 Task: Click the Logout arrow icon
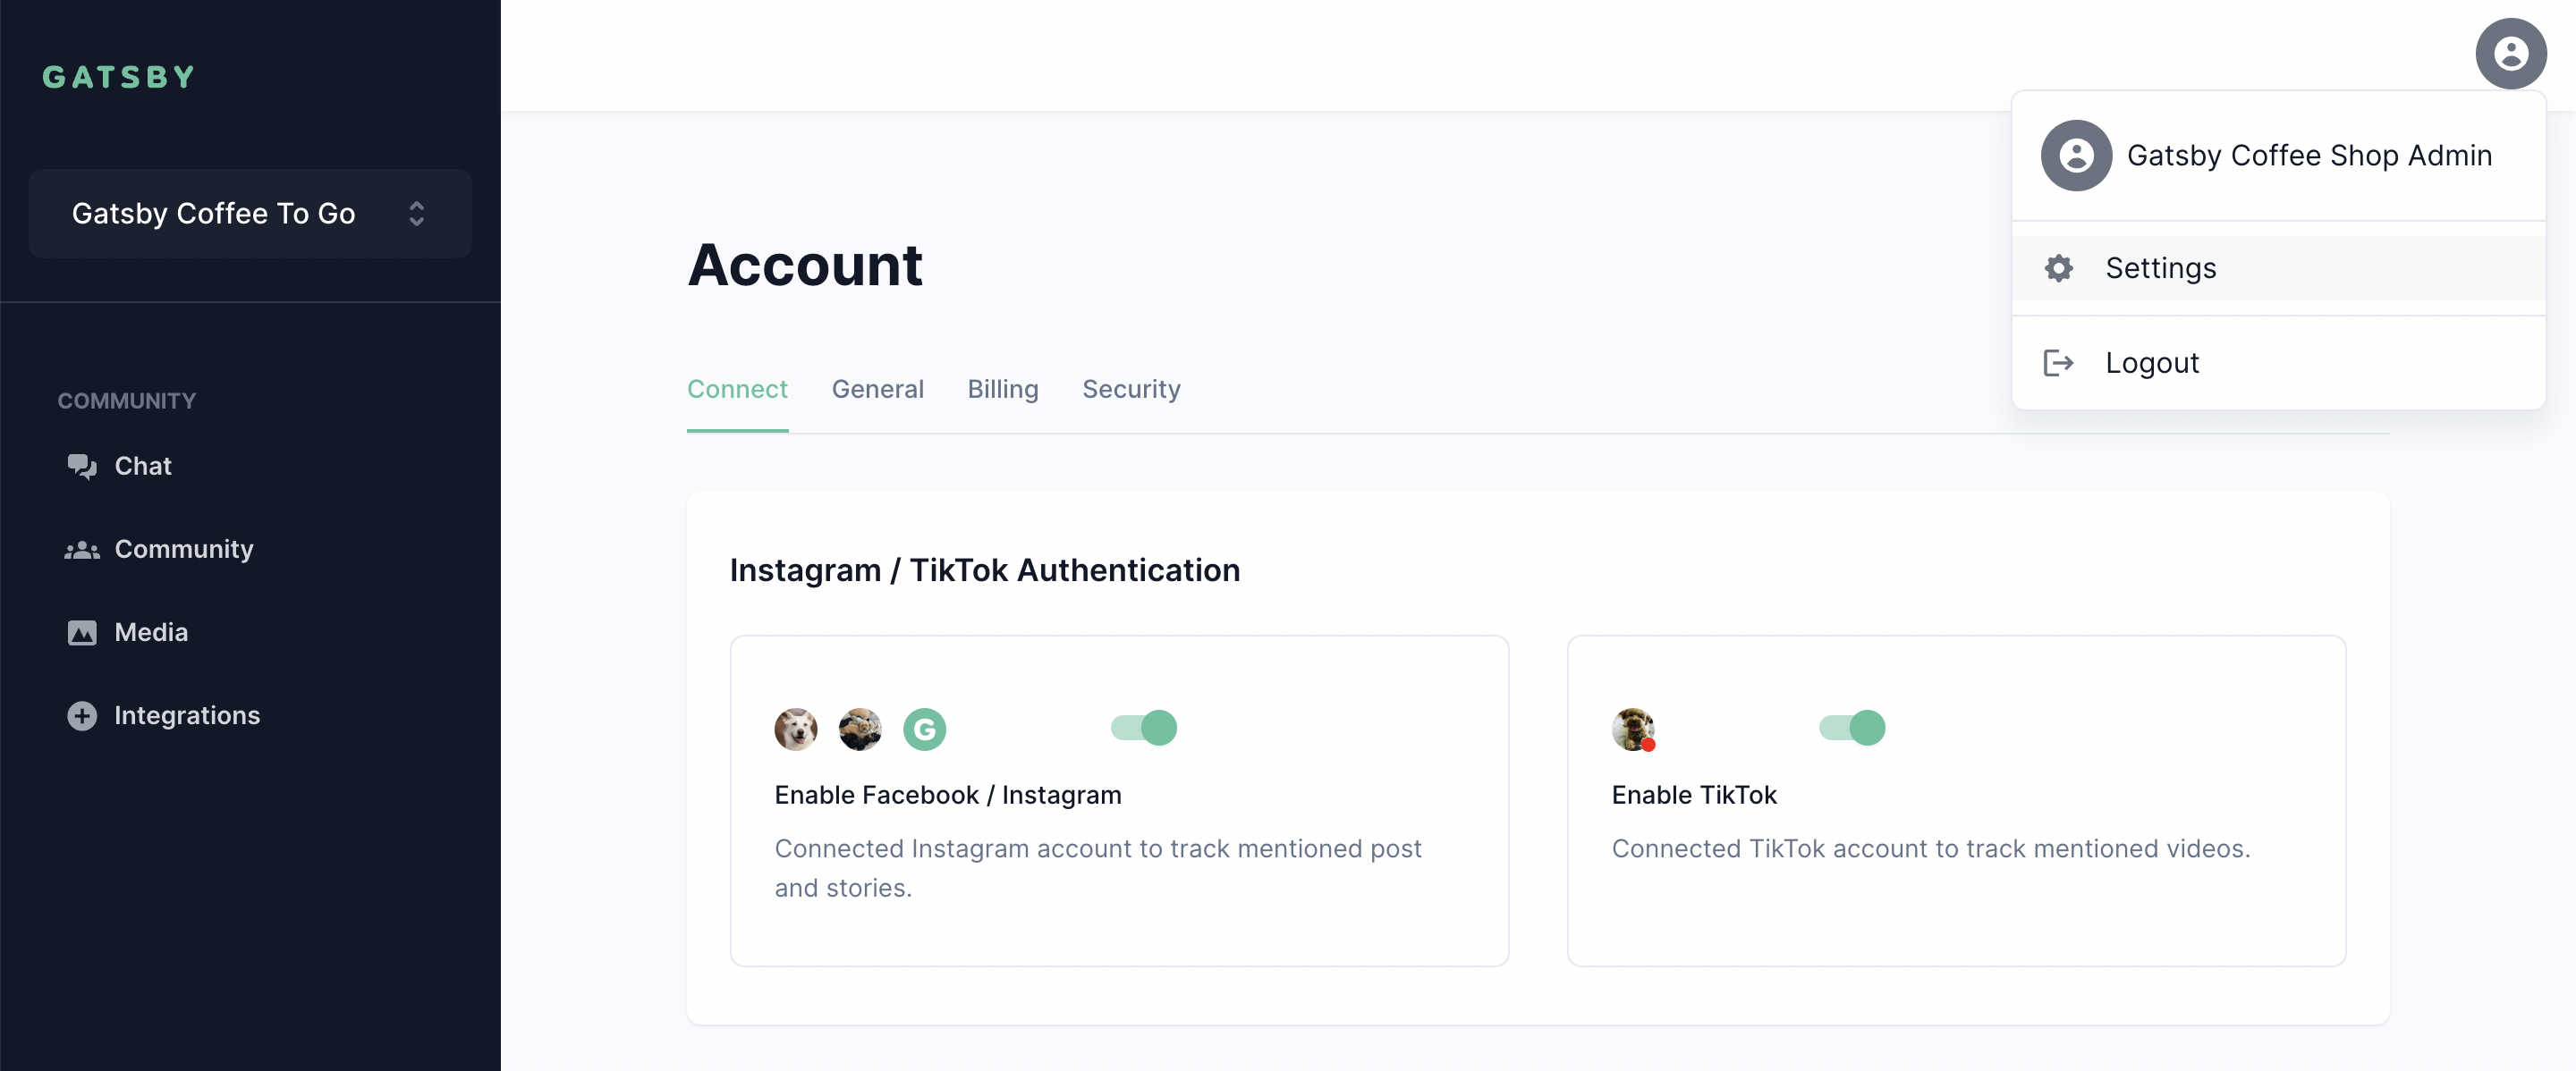pyautogui.click(x=2058, y=363)
